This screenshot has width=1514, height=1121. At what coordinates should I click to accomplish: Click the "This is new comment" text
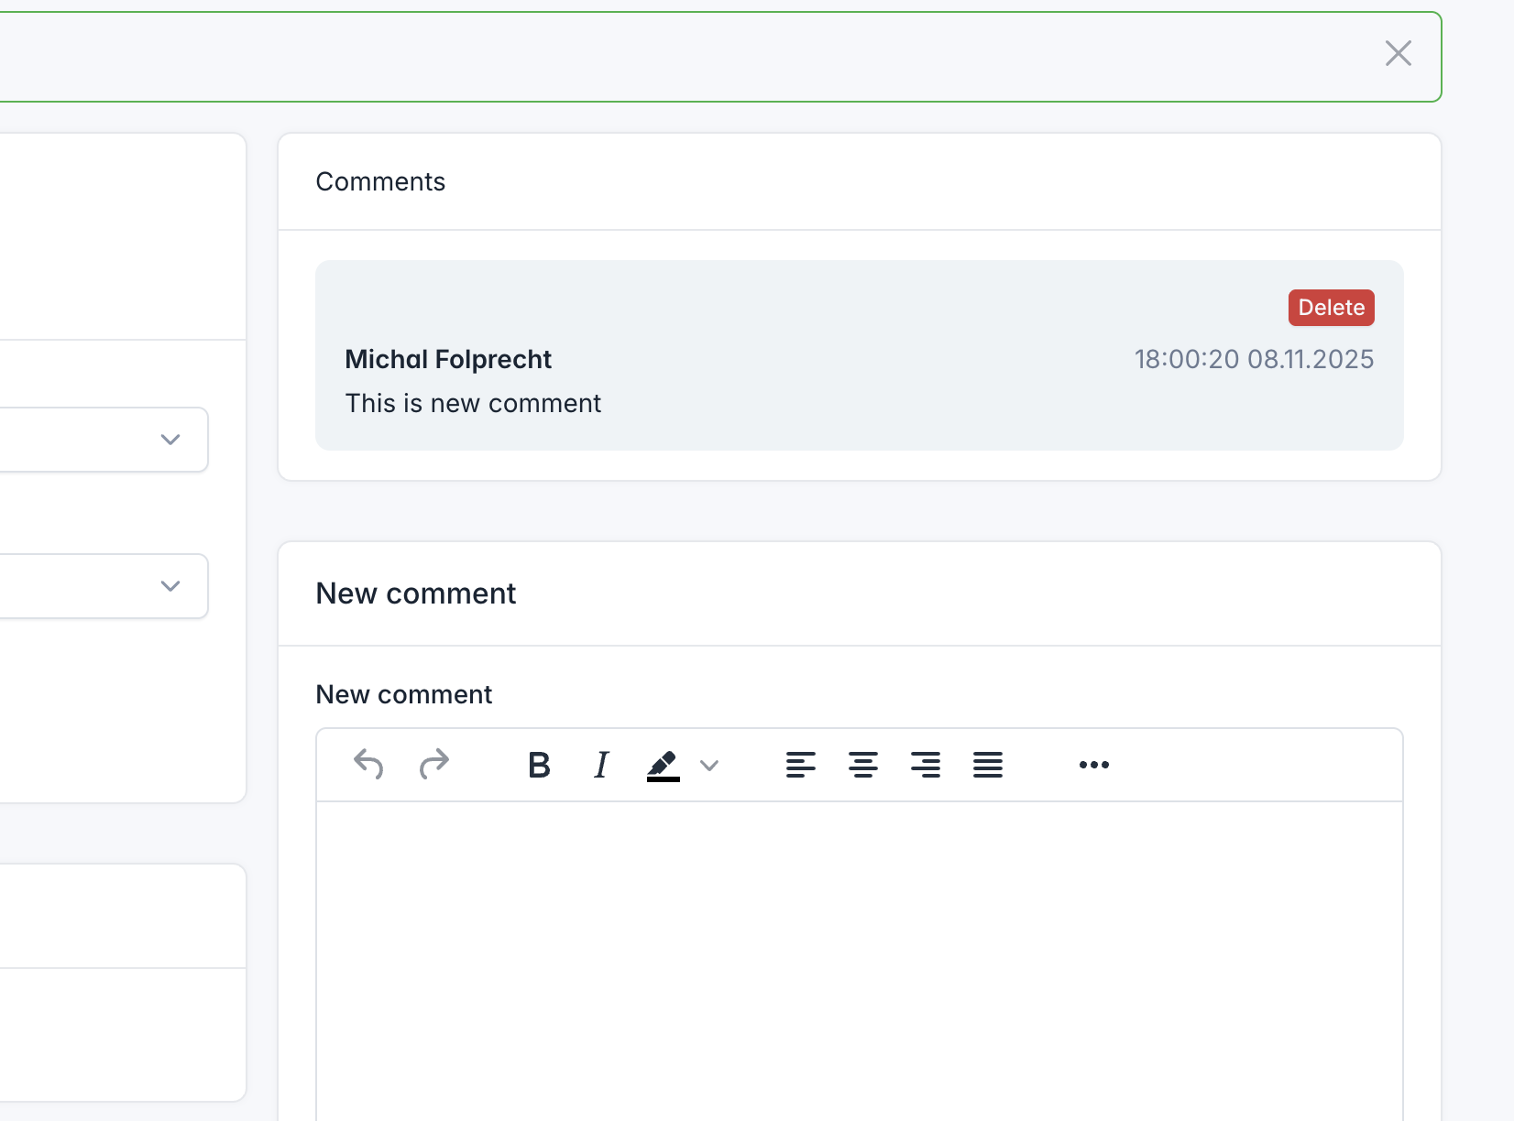(473, 403)
